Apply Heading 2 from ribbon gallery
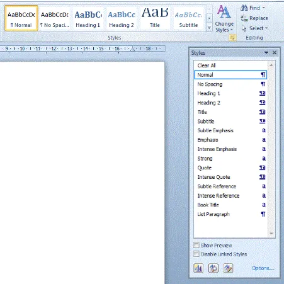 [122, 18]
